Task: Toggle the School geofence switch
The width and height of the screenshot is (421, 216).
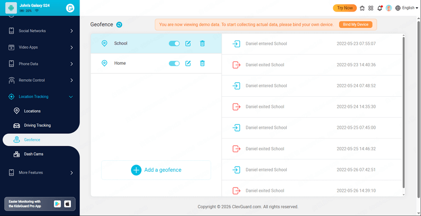Action: tap(174, 44)
